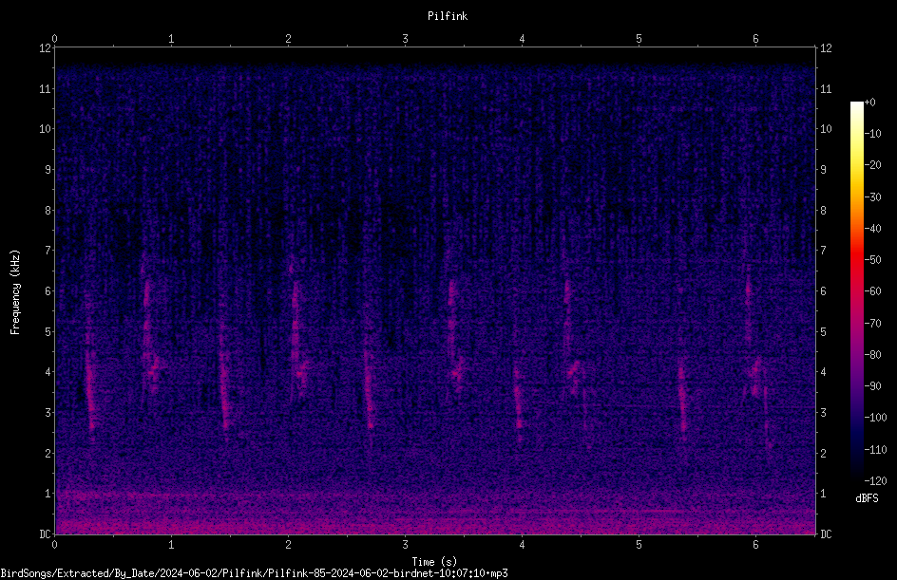Image resolution: width=897 pixels, height=580 pixels.
Task: Click the 7 kHz label on left frequency axis
Action: [x=48, y=251]
